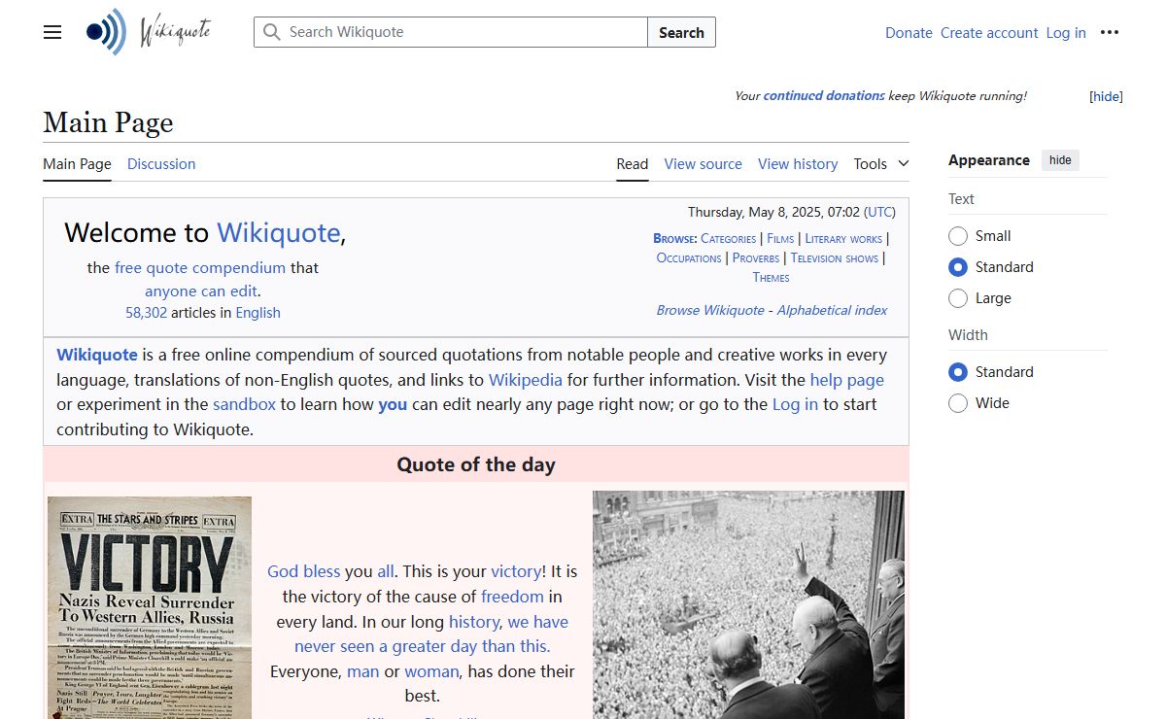Open the hamburger main menu
This screenshot has width=1166, height=719.
52,32
